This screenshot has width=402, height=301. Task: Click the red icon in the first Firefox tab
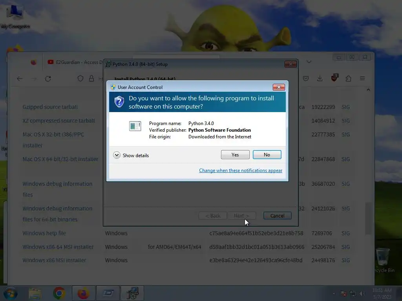tap(33, 62)
